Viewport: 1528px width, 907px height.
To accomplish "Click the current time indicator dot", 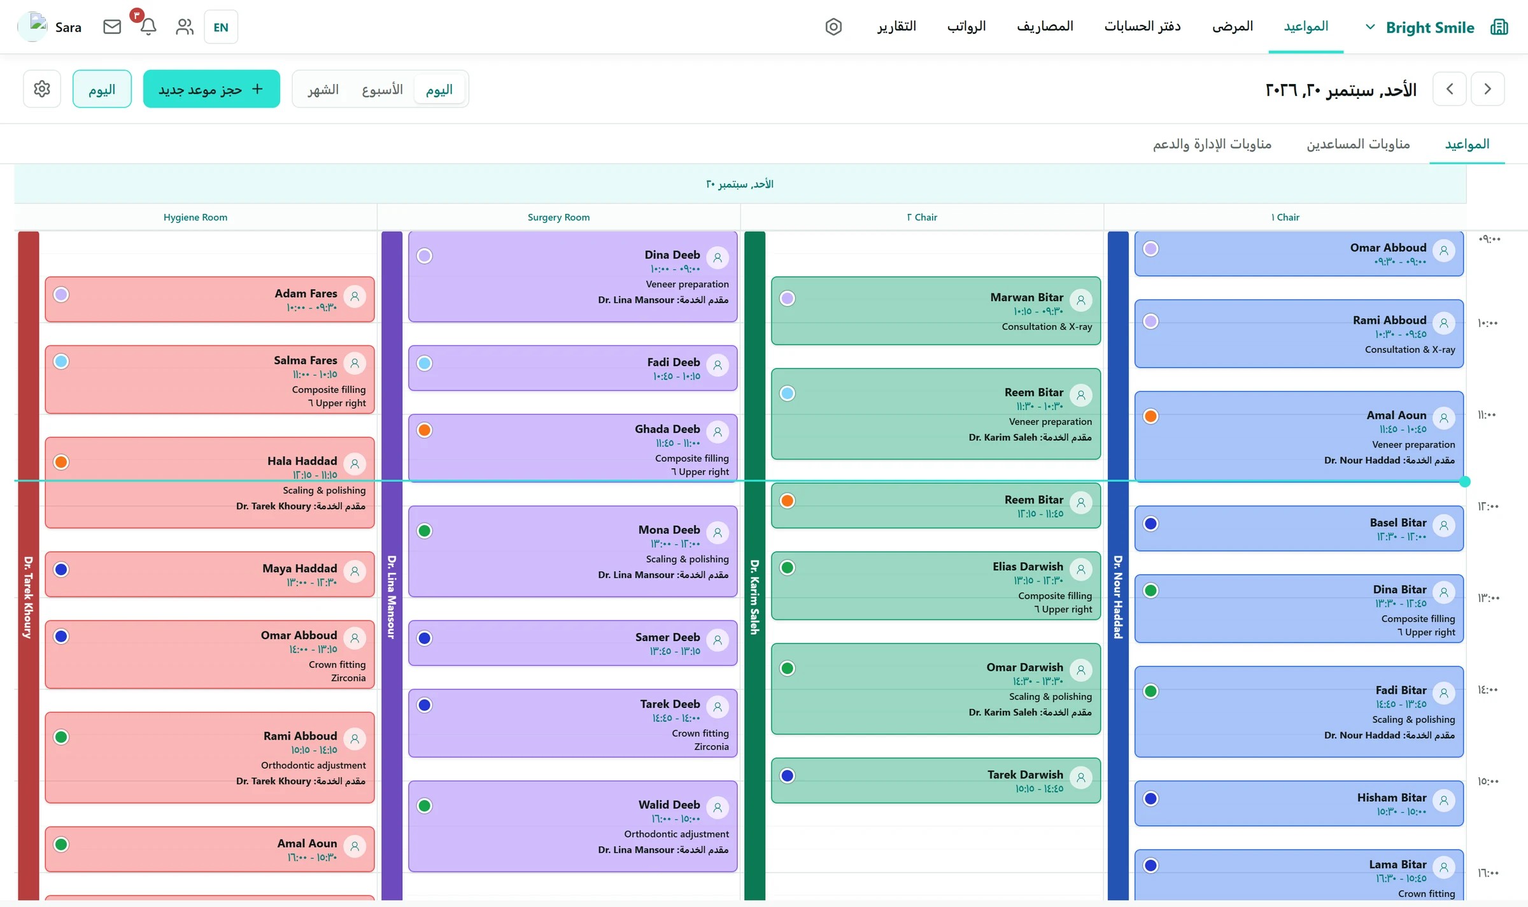I will [1465, 481].
